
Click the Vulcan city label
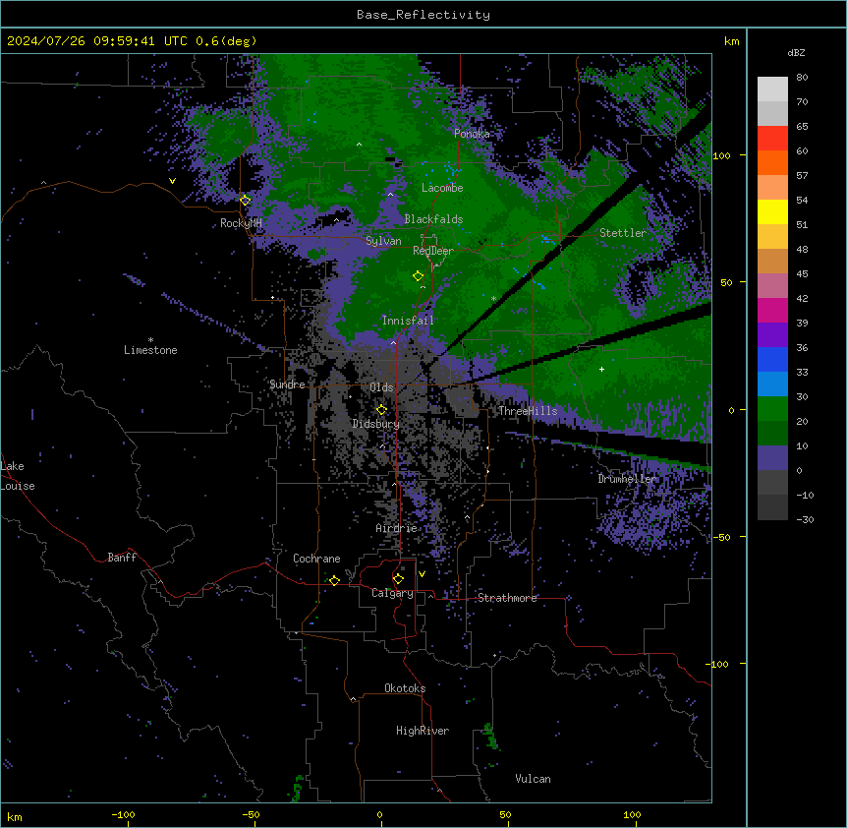point(534,779)
